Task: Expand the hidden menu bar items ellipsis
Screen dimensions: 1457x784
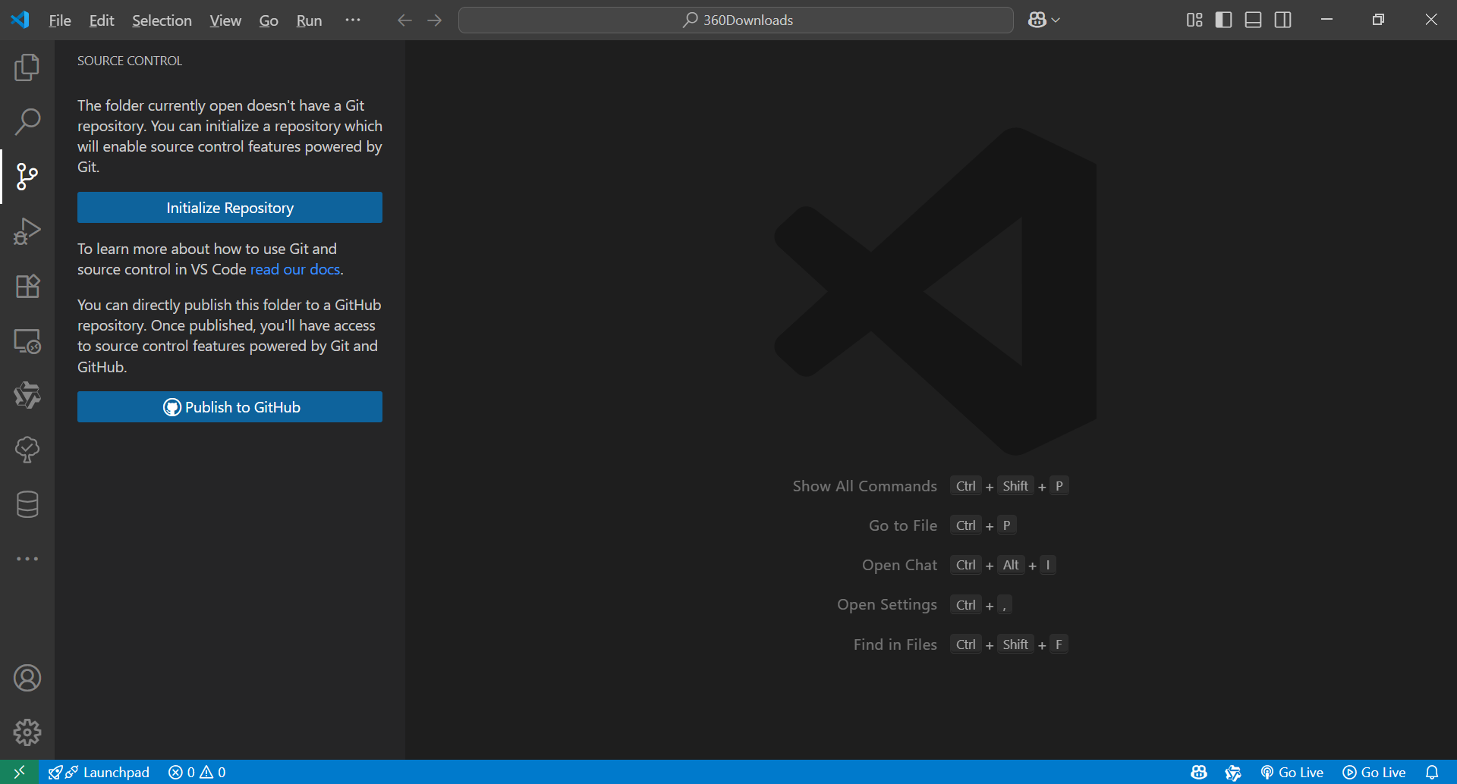Action: tap(353, 20)
